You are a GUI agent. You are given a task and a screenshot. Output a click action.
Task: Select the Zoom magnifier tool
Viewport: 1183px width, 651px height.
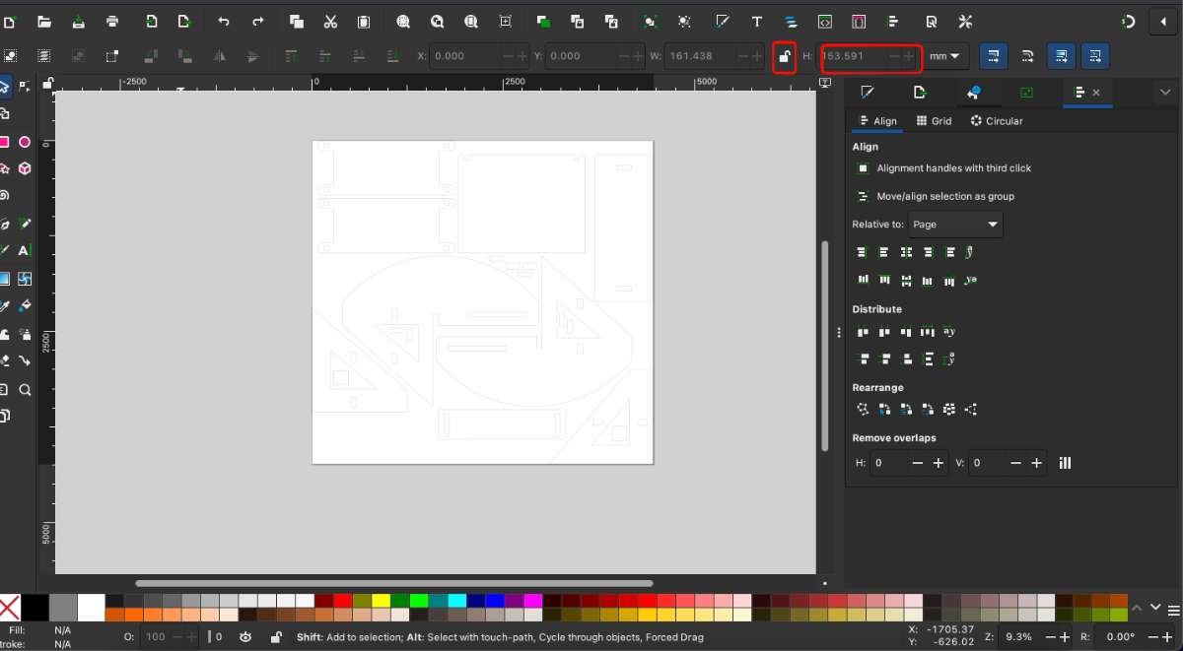[25, 390]
